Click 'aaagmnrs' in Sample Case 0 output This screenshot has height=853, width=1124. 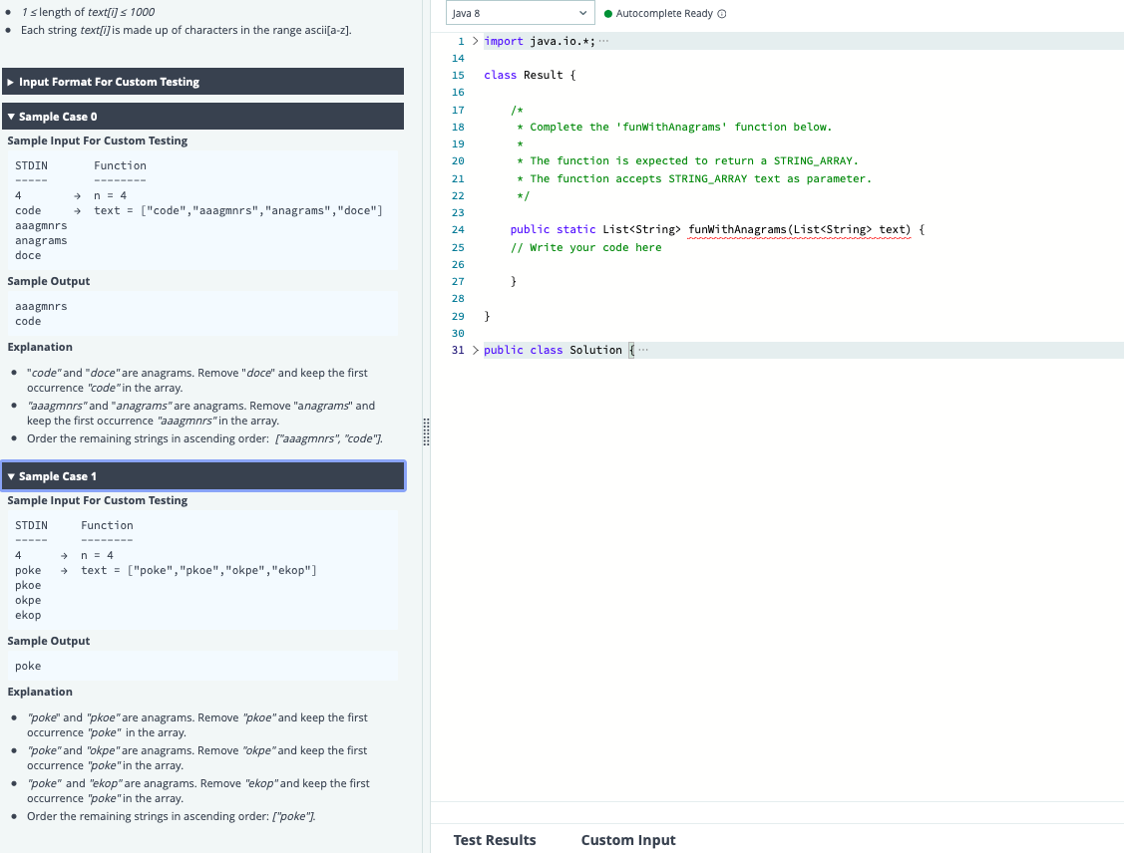[41, 306]
